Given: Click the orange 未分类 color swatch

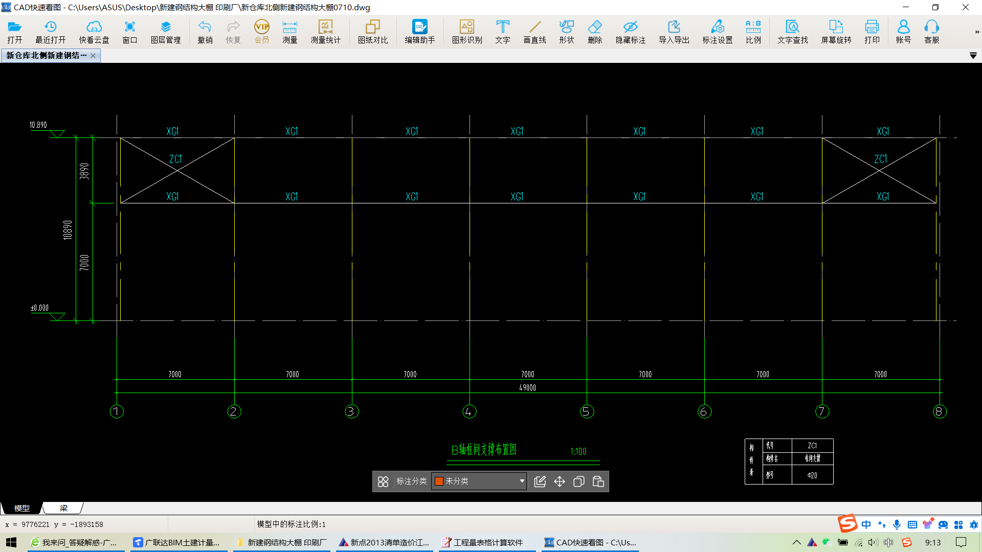Looking at the screenshot, I should click(438, 481).
